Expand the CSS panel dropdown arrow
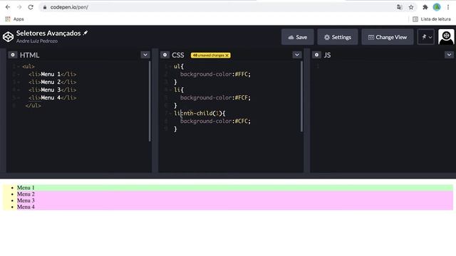The width and height of the screenshot is (456, 256). coord(297,55)
